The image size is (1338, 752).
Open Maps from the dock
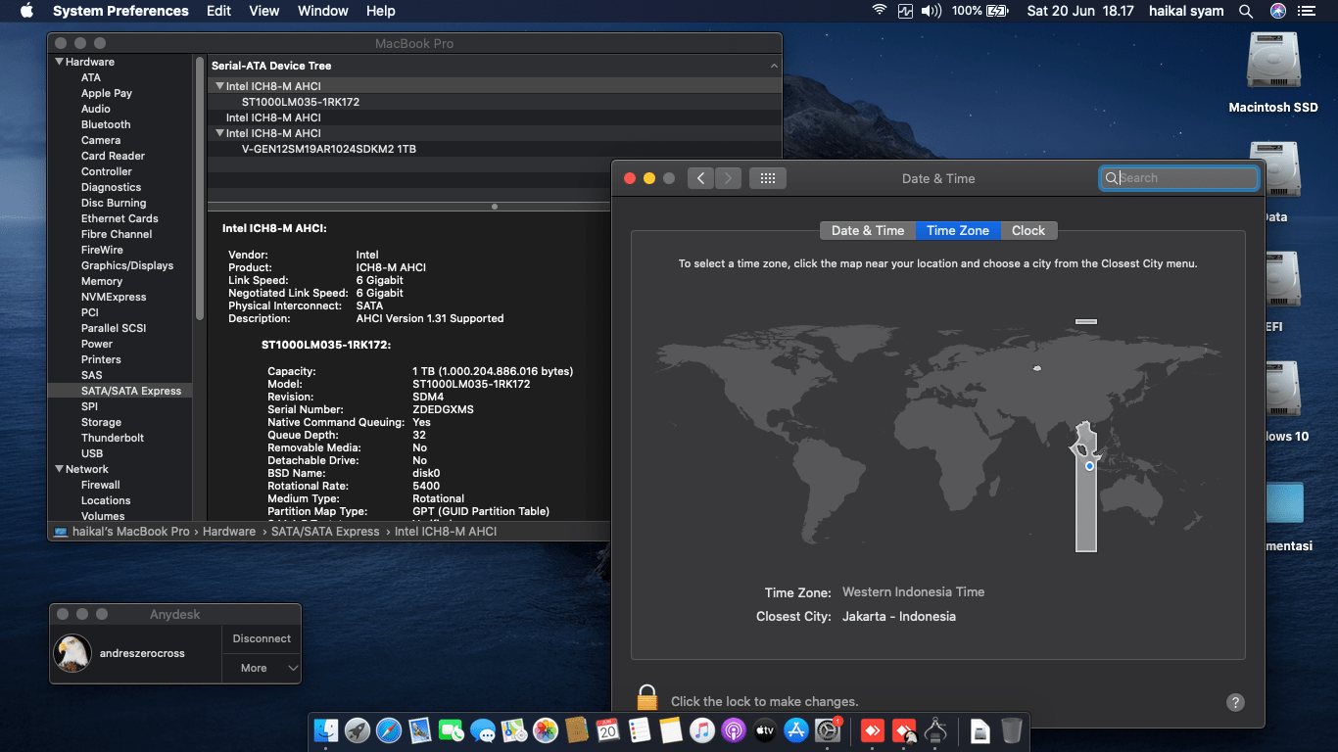pyautogui.click(x=514, y=730)
